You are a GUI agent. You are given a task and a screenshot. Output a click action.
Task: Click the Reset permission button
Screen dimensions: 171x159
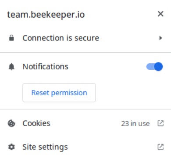click(x=59, y=93)
